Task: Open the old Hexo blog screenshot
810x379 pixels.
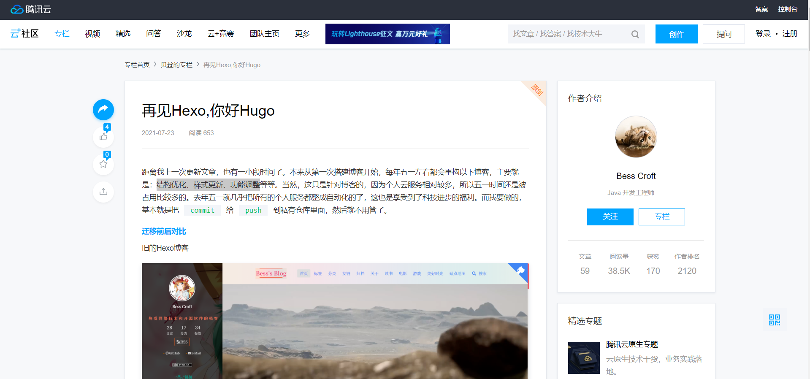Action: point(335,321)
